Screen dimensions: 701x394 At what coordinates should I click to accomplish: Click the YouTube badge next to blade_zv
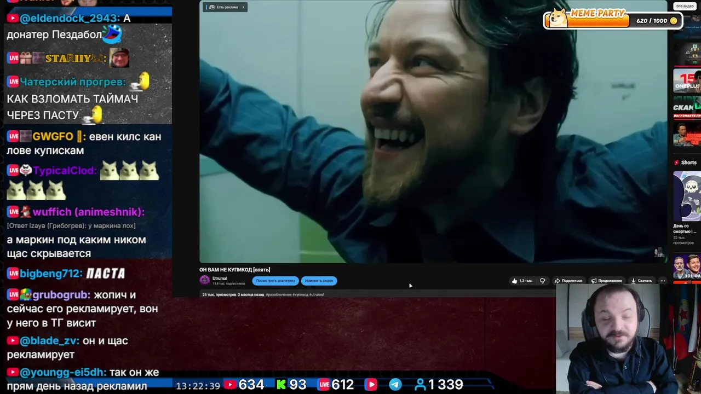point(13,340)
